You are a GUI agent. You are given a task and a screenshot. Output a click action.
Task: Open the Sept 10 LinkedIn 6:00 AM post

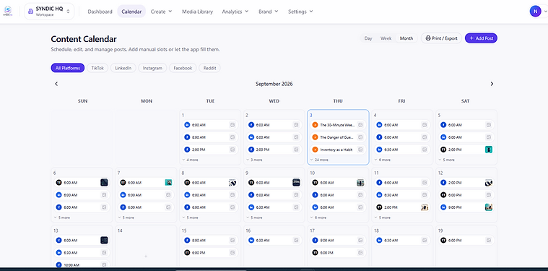pos(338,207)
